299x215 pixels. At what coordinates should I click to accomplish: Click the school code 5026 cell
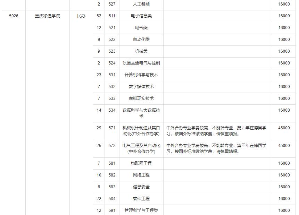(14, 16)
